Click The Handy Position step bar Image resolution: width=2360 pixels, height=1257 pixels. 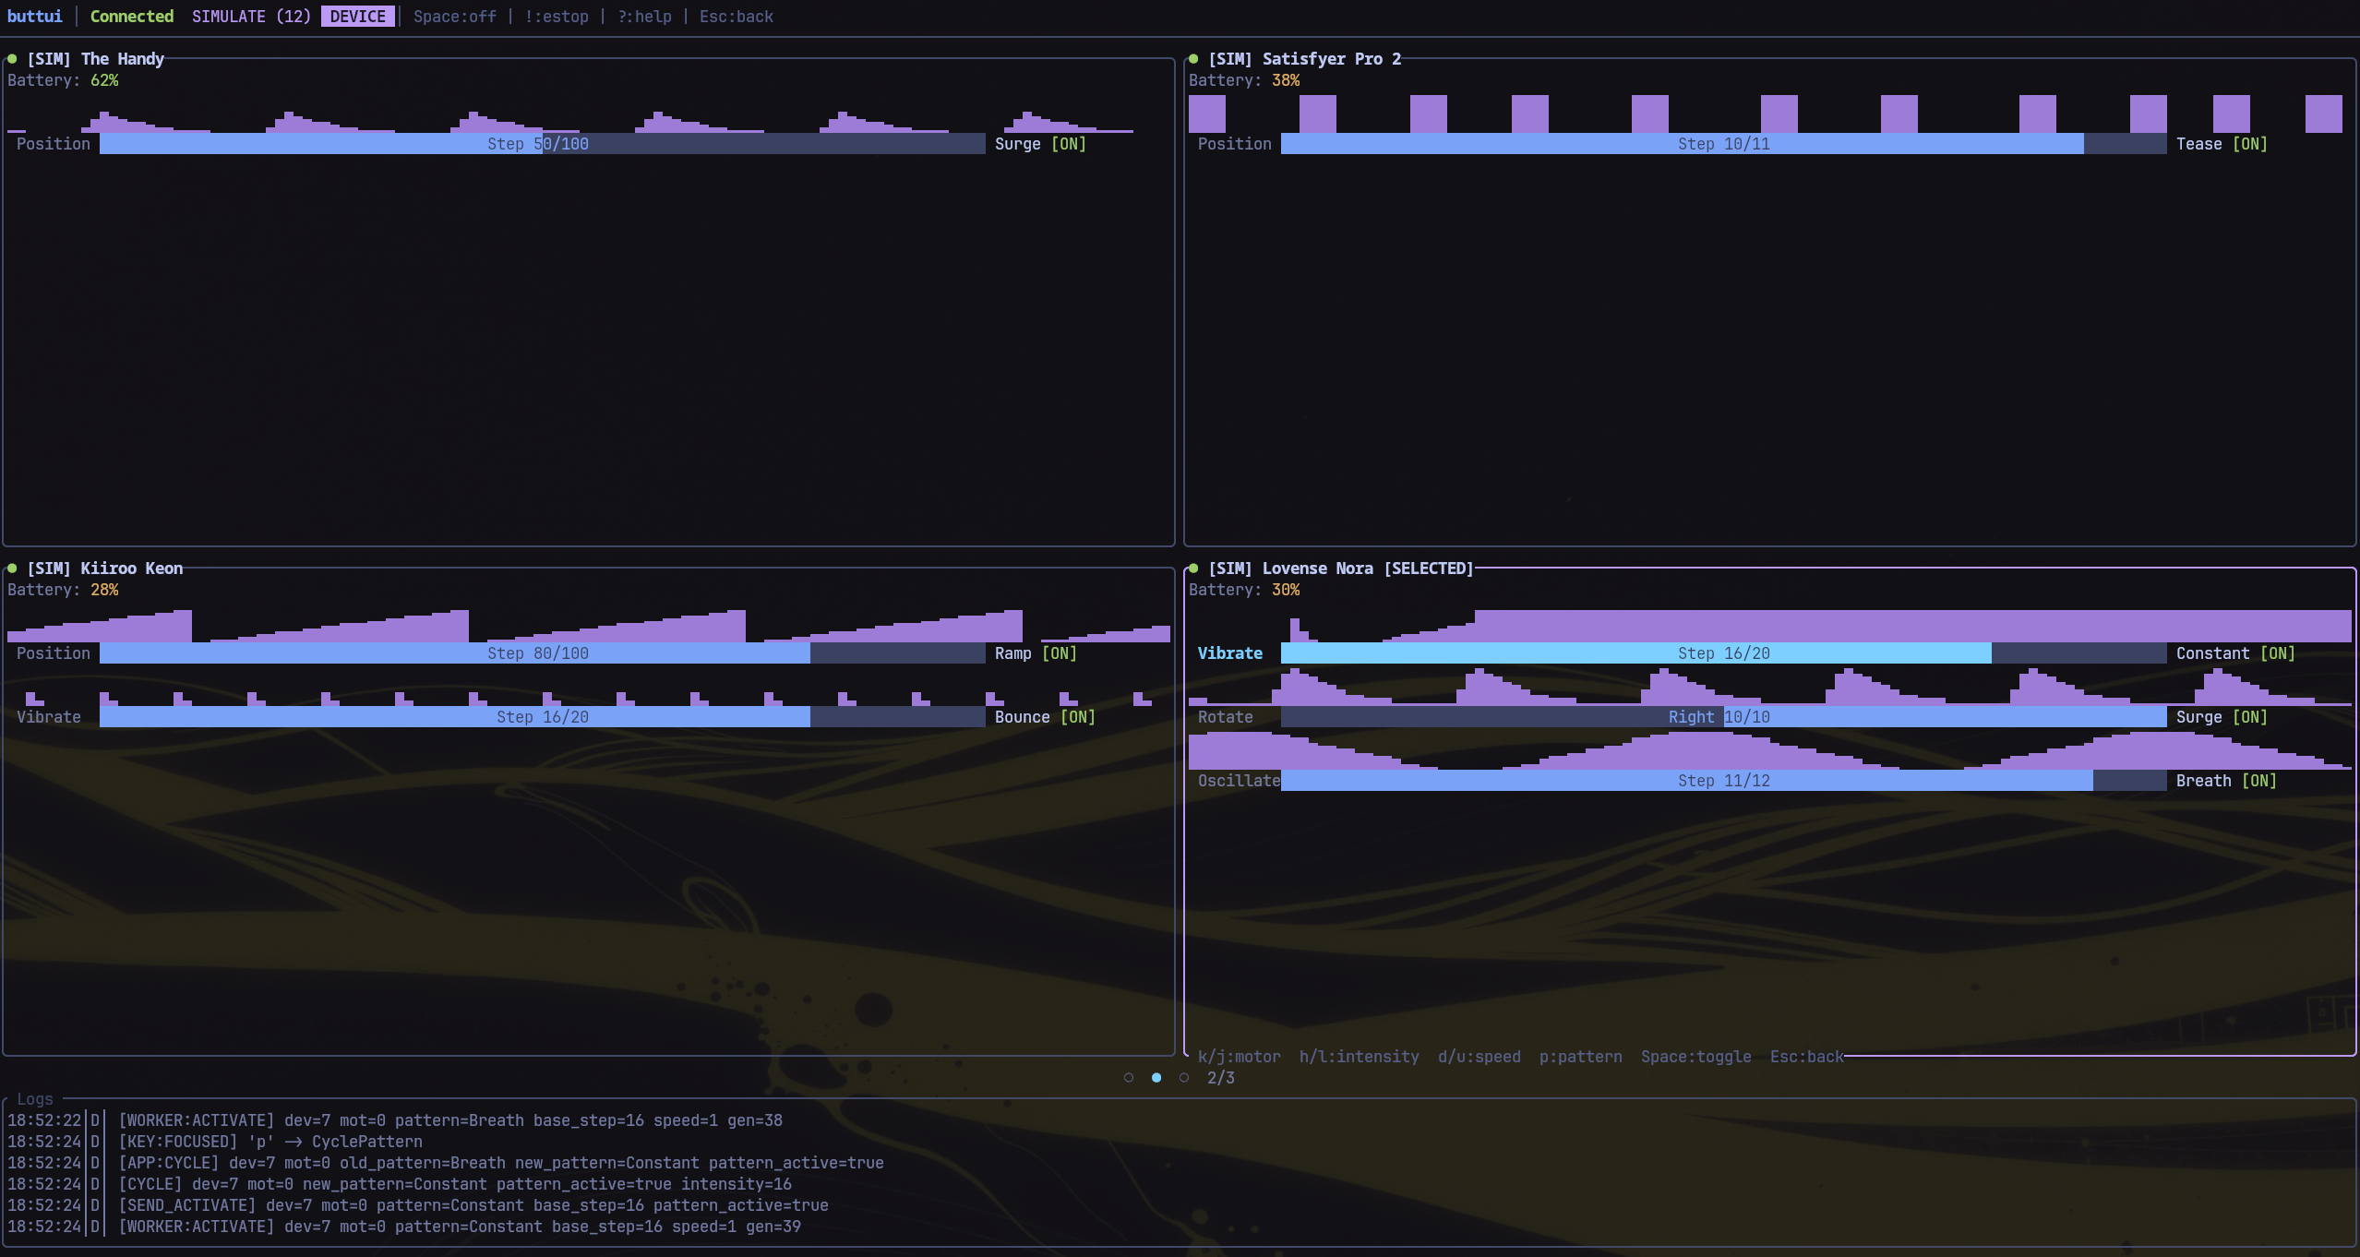coord(542,144)
